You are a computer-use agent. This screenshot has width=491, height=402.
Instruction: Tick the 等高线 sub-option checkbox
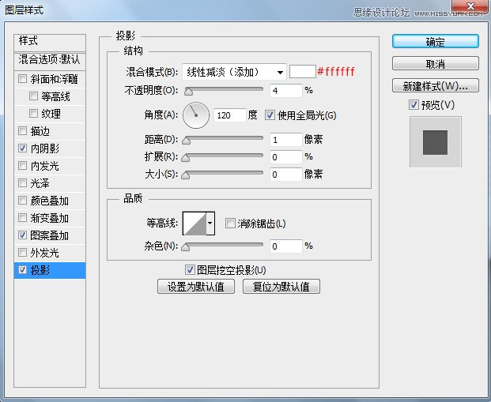point(33,96)
